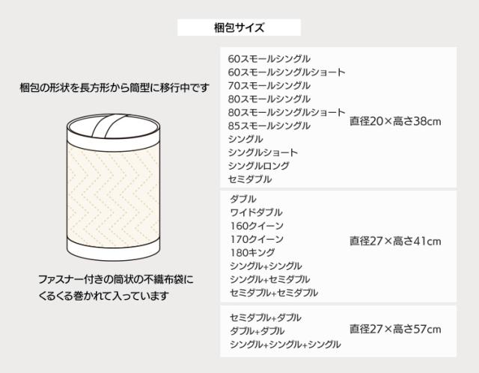
Task: Click the セミダブル+ダブル size entry
Action: [266, 317]
